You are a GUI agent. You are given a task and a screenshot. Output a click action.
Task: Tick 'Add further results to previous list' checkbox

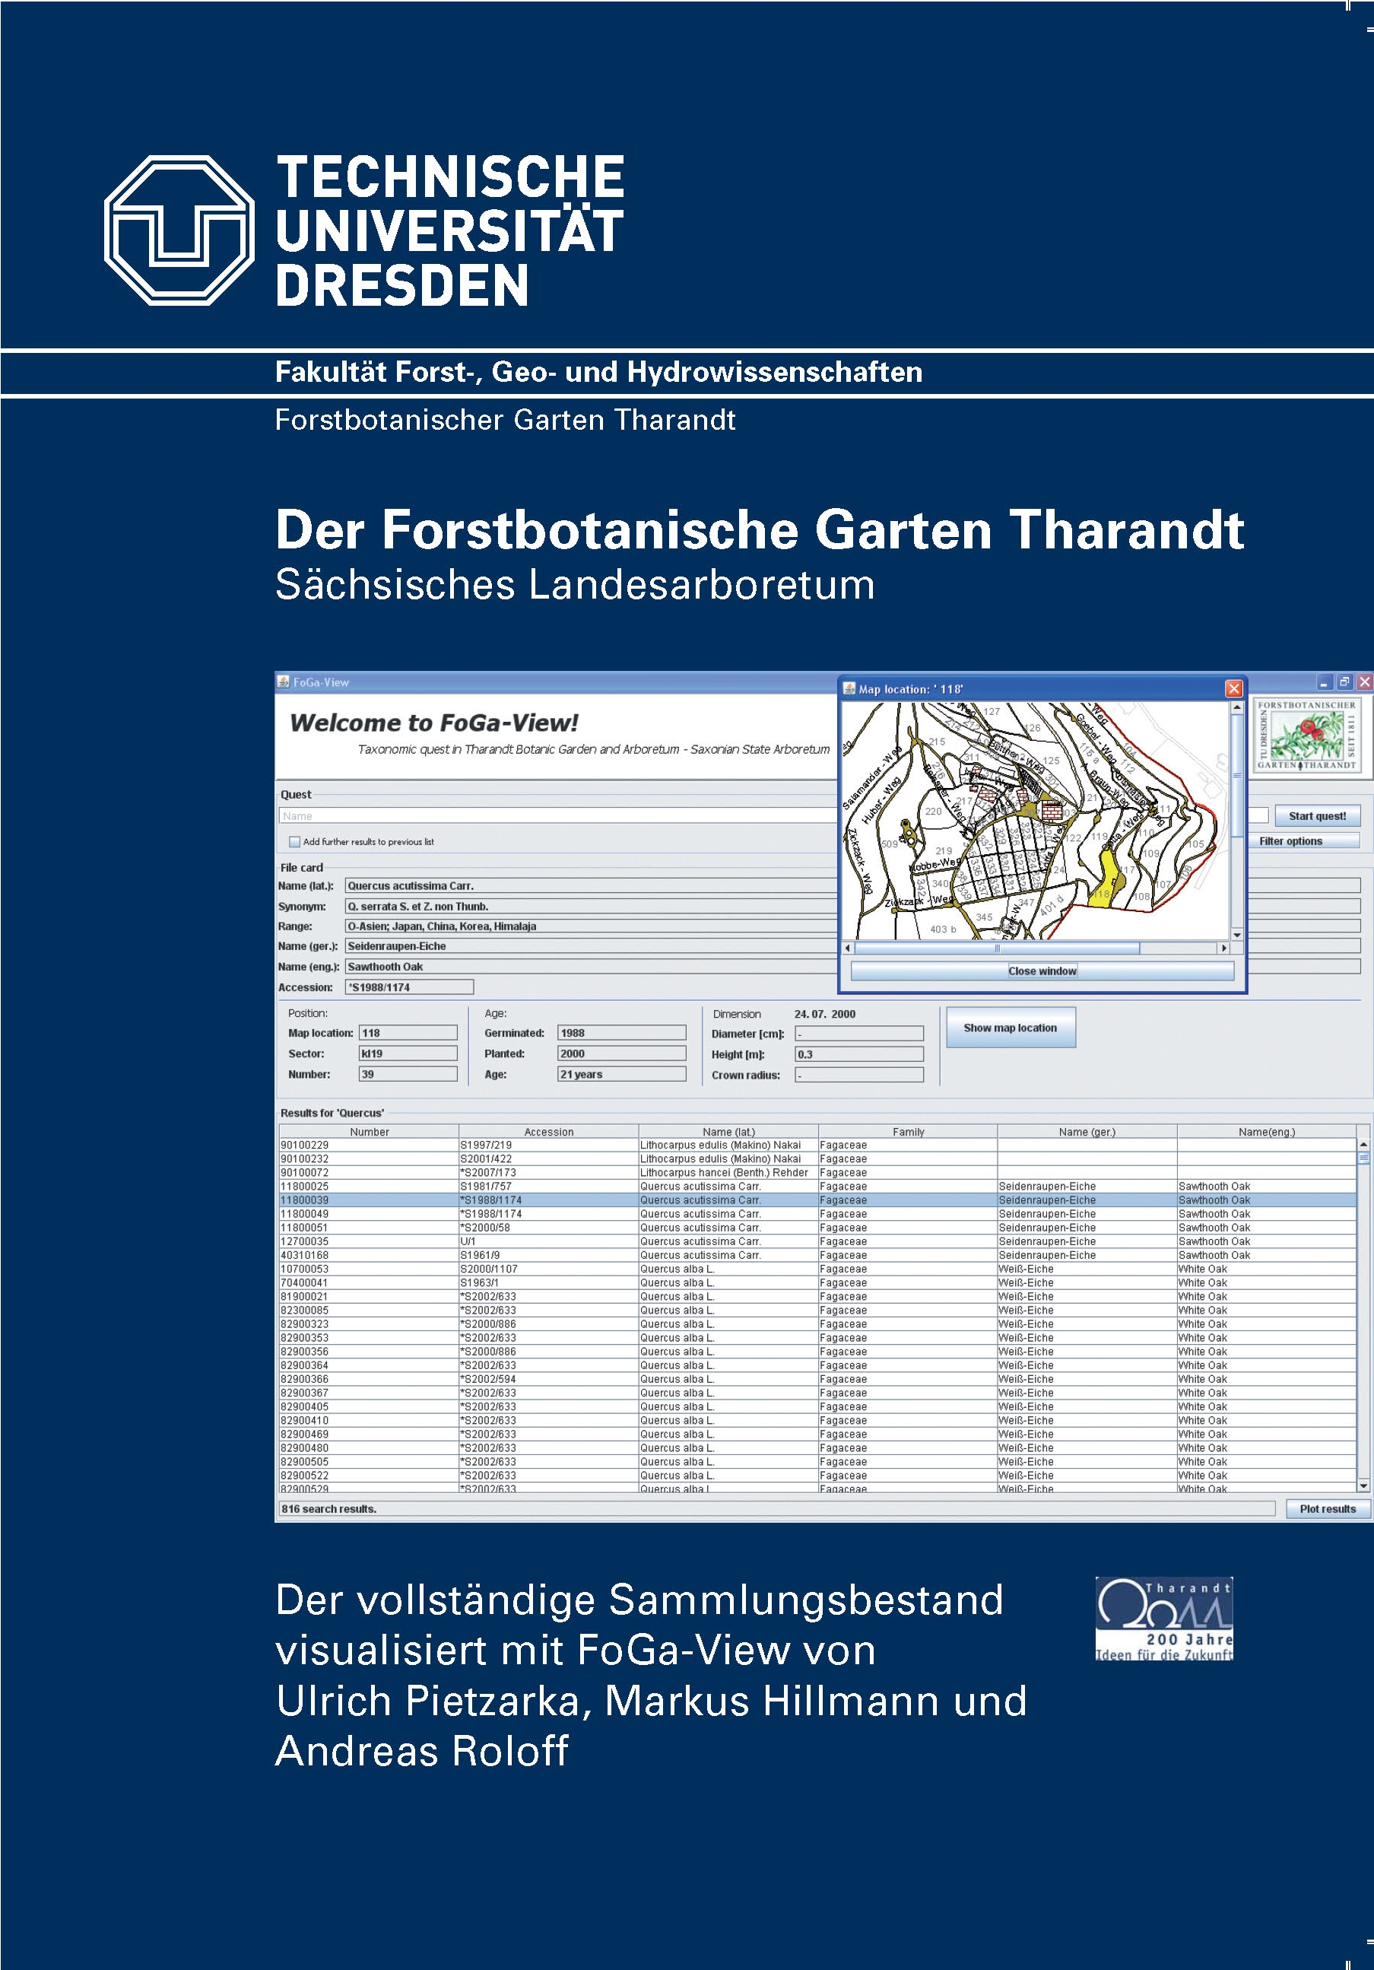click(294, 842)
